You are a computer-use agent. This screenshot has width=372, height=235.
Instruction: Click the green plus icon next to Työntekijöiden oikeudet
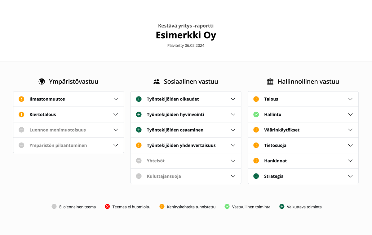click(138, 99)
